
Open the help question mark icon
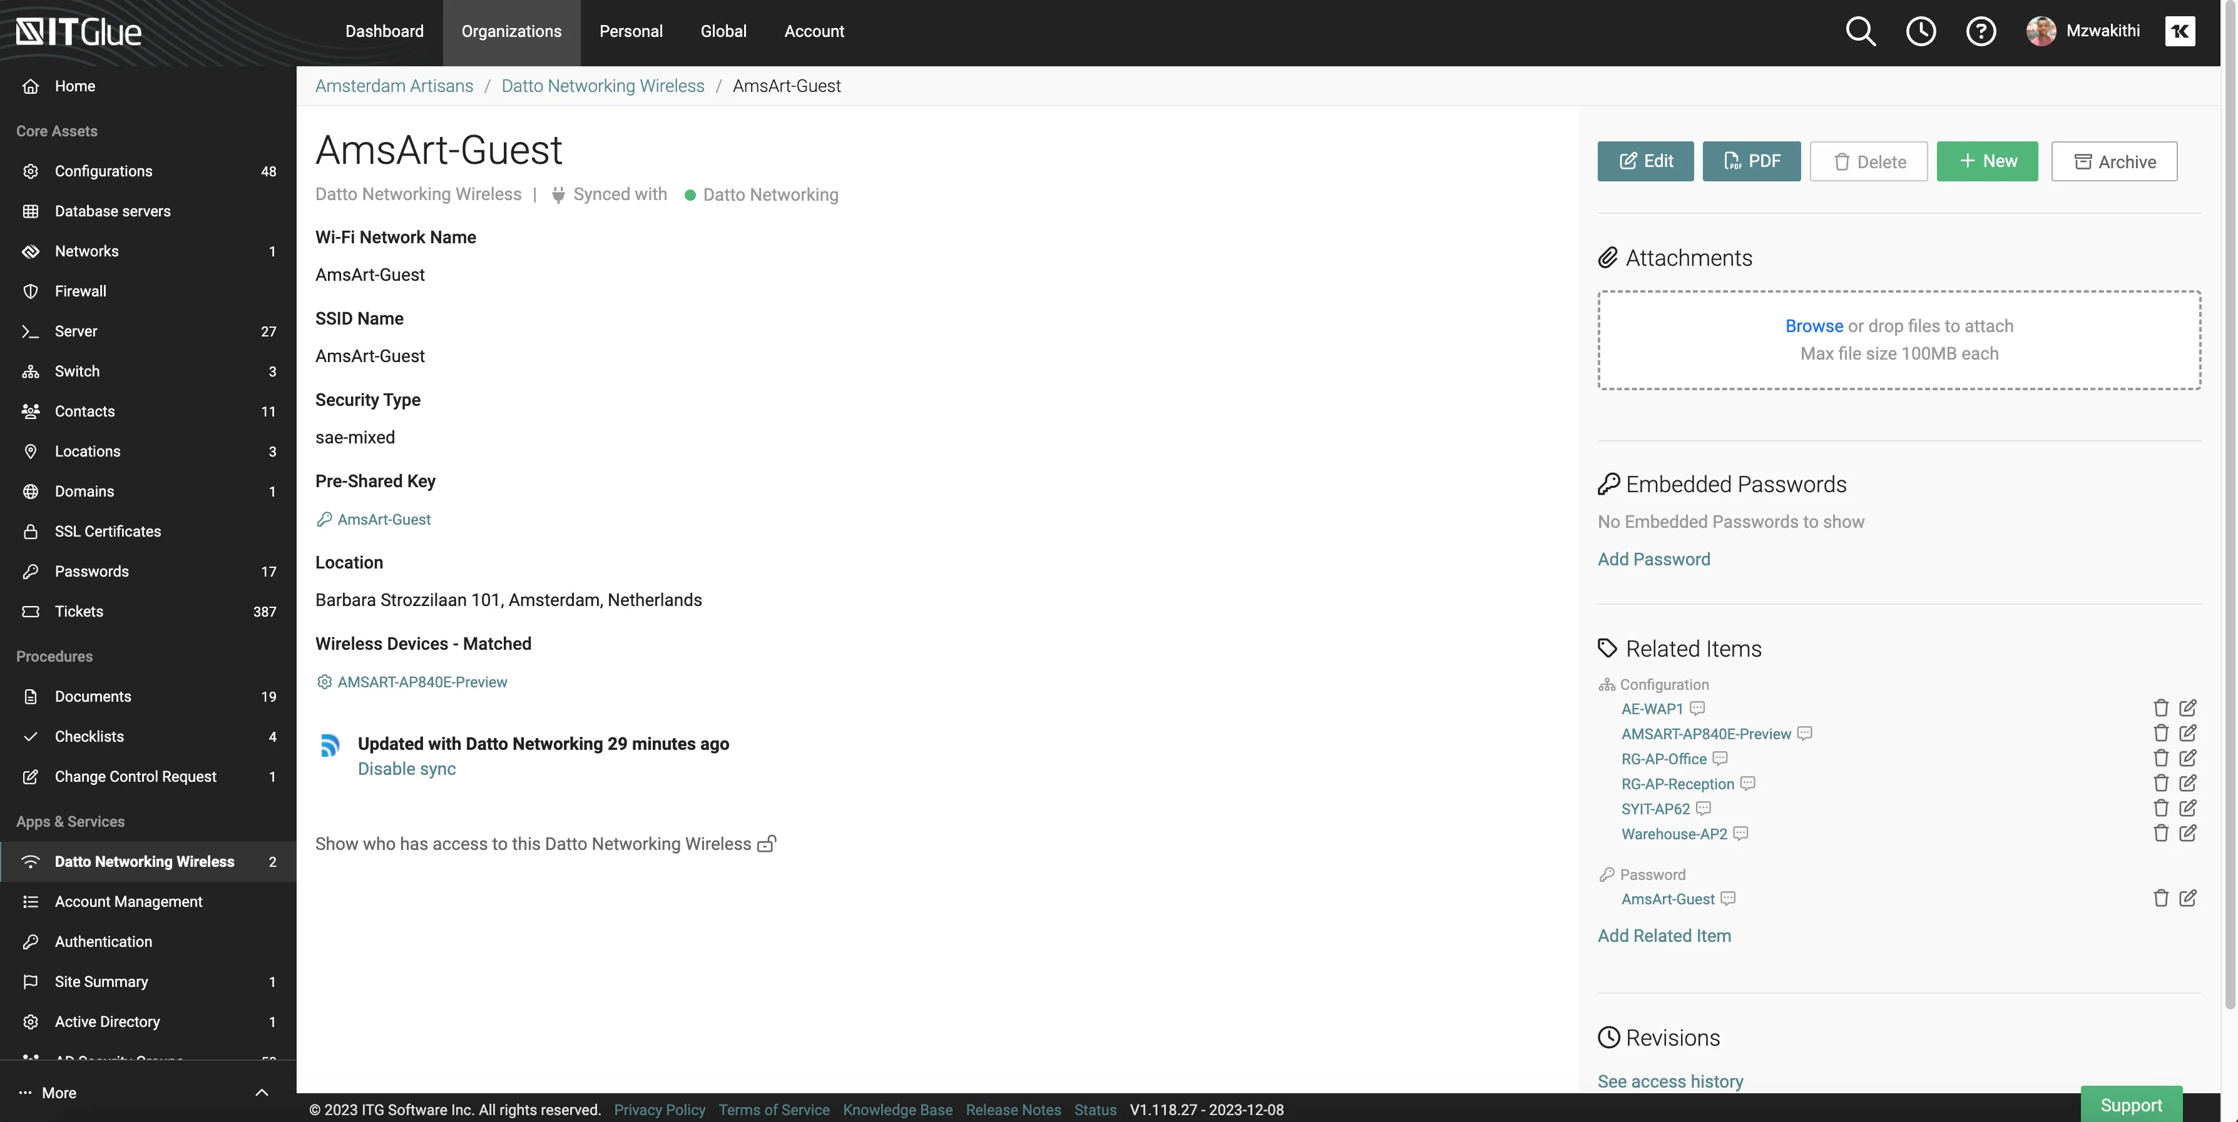point(1981,31)
